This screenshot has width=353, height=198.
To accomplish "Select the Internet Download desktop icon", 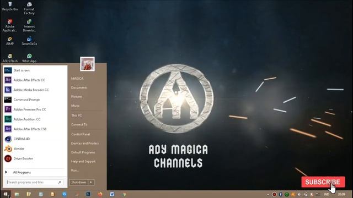I will pyautogui.click(x=29, y=26).
